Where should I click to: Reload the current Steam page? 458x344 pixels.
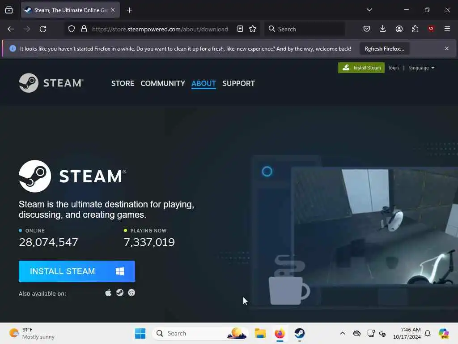point(43,29)
